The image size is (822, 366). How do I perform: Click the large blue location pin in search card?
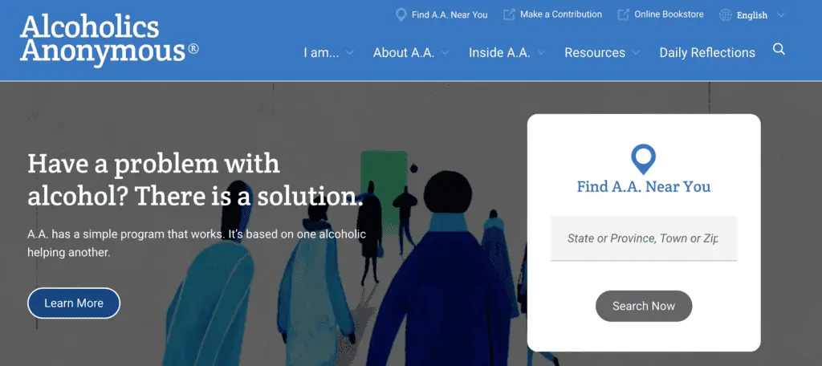pyautogui.click(x=643, y=160)
